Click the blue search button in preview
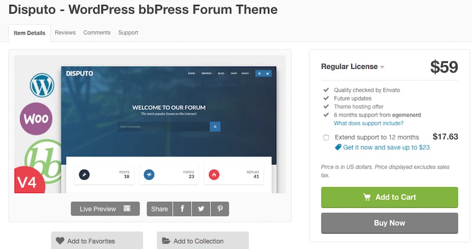 pos(215,127)
